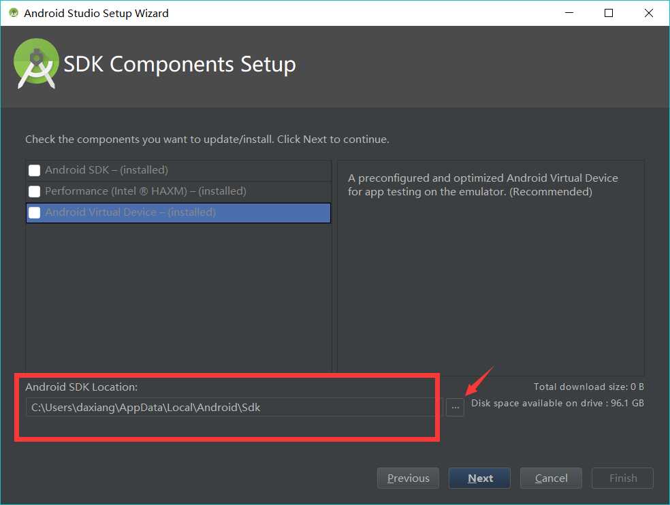
Task: Select the Performance (Intel HAXM) row label
Action: (146, 191)
